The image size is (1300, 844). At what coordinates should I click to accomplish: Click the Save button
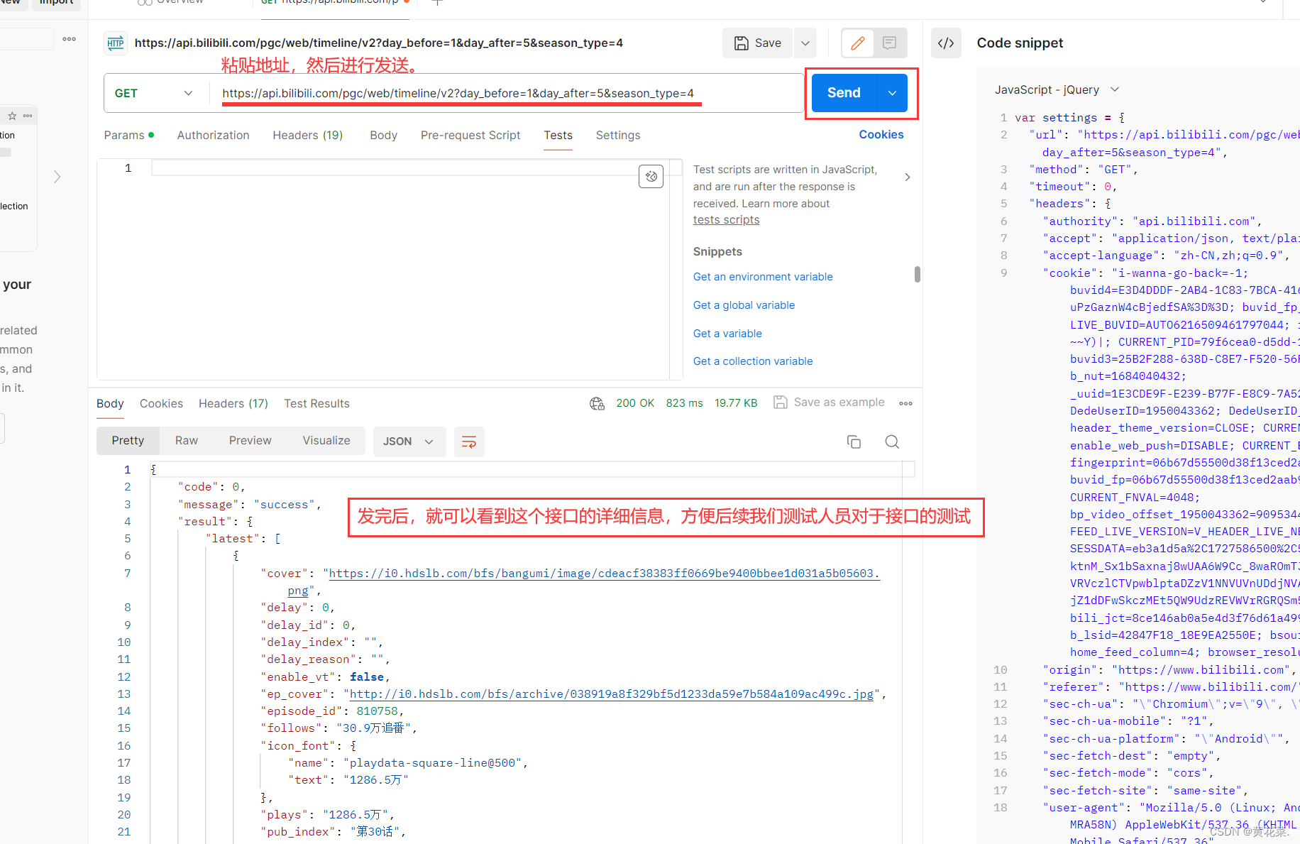point(758,43)
